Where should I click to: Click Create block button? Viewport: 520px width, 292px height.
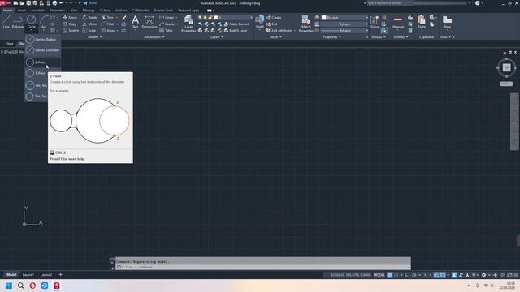pos(274,18)
